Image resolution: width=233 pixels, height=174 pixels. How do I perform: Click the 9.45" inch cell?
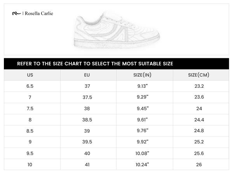[x=143, y=108]
